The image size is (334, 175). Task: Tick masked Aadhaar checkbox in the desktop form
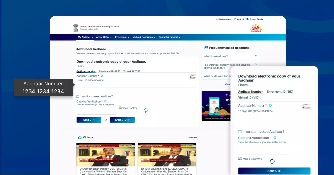pyautogui.click(x=78, y=96)
